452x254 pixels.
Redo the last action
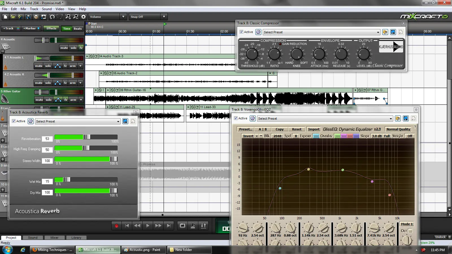tap(60, 17)
